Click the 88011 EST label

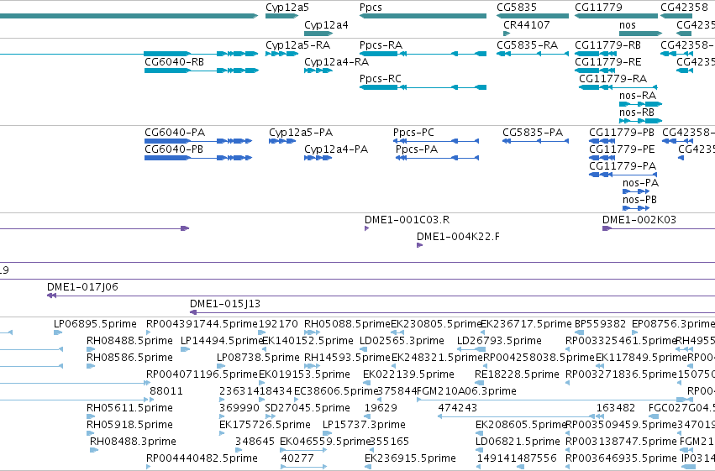click(166, 391)
